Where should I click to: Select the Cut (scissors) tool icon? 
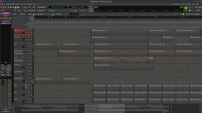coord(39,14)
